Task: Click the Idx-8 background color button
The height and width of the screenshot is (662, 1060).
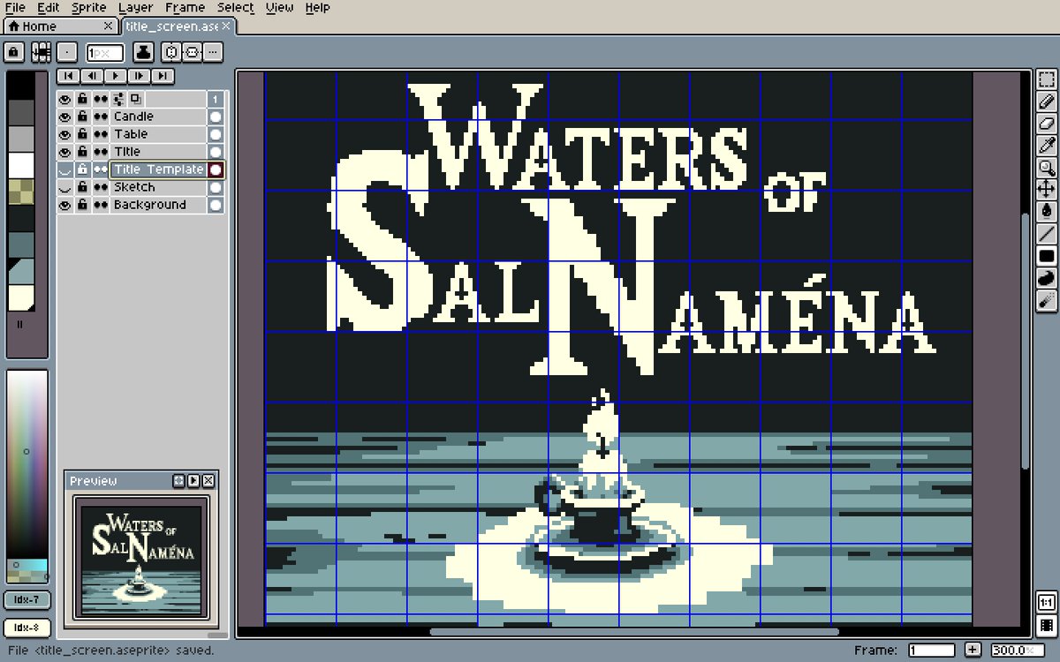Action: point(27,628)
